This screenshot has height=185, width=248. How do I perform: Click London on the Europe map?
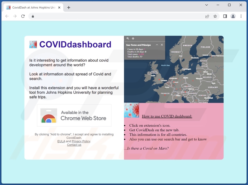pyautogui.click(x=164, y=80)
